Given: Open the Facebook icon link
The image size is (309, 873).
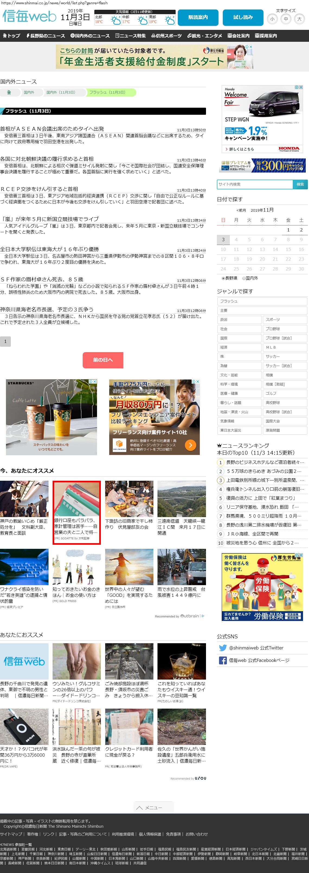Looking at the screenshot, I should click(x=223, y=660).
